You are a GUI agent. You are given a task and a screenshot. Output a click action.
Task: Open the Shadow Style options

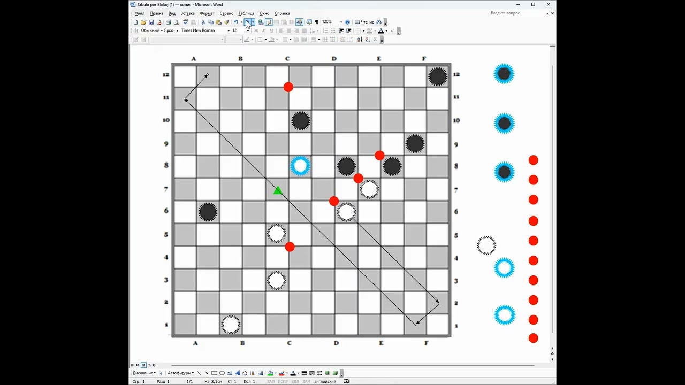click(x=327, y=373)
